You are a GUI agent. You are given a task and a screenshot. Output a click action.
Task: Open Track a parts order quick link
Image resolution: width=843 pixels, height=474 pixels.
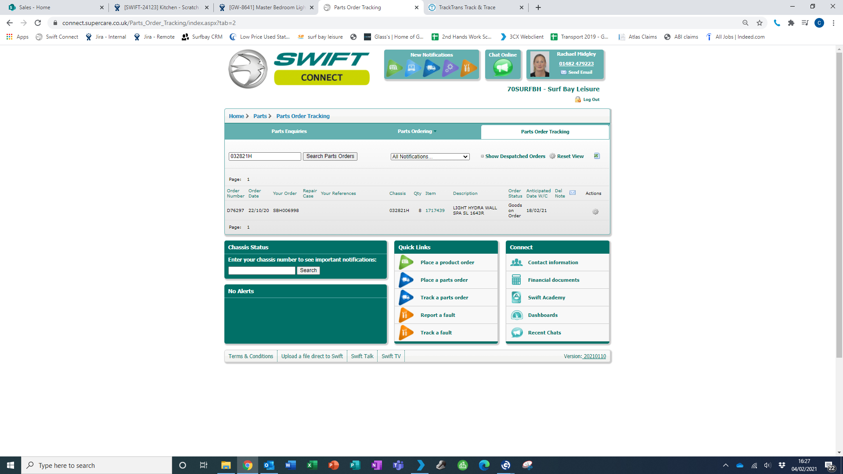click(444, 298)
